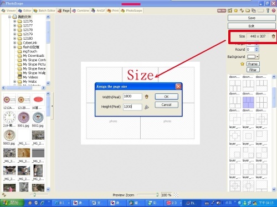Click the transparency grid icon near 100 %
The image size is (277, 207).
[176, 195]
